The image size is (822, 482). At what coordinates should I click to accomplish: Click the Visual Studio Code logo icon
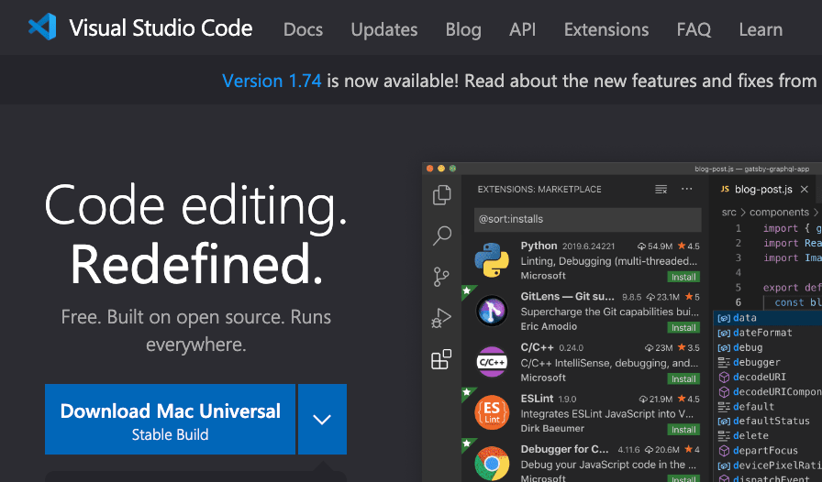[x=42, y=28]
